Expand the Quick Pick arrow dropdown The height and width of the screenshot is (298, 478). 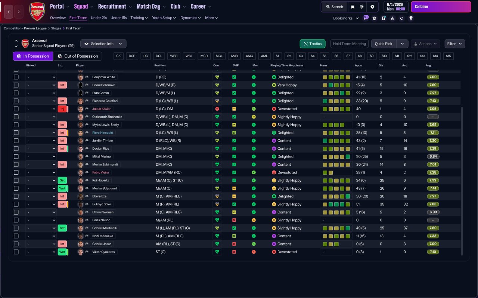pos(402,44)
